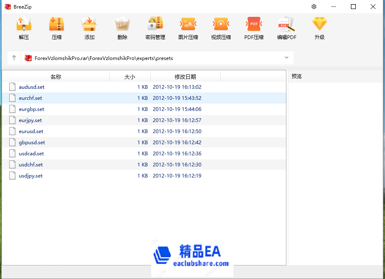Select the 压缩 (Compress) icon
Screen dimensions: 385x279
(x=56, y=28)
